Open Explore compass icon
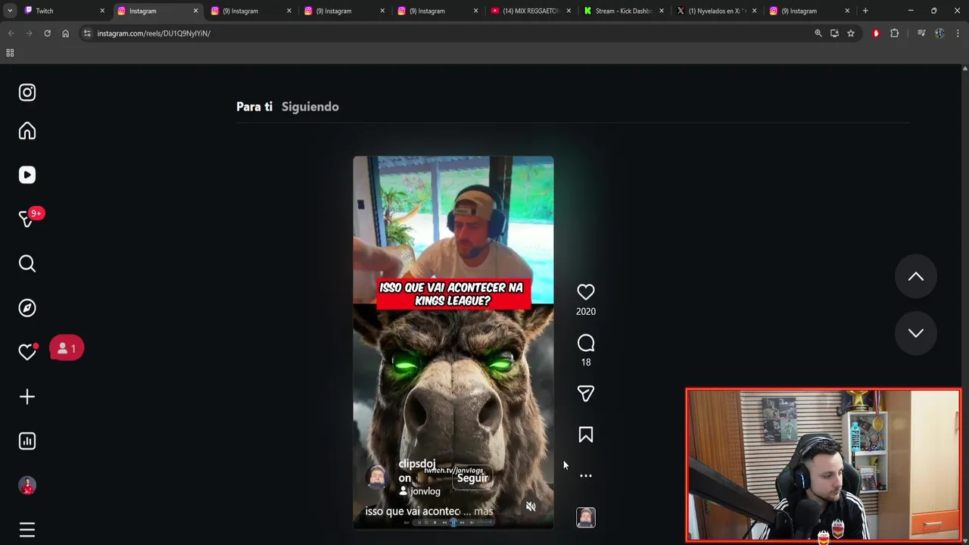 click(27, 308)
